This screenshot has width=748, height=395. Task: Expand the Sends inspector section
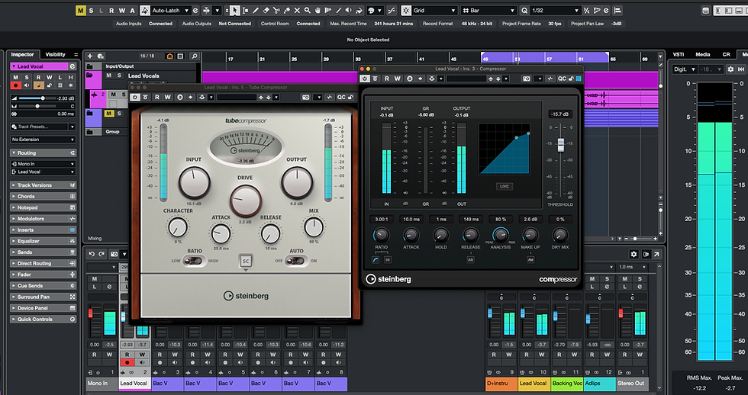tap(43, 252)
